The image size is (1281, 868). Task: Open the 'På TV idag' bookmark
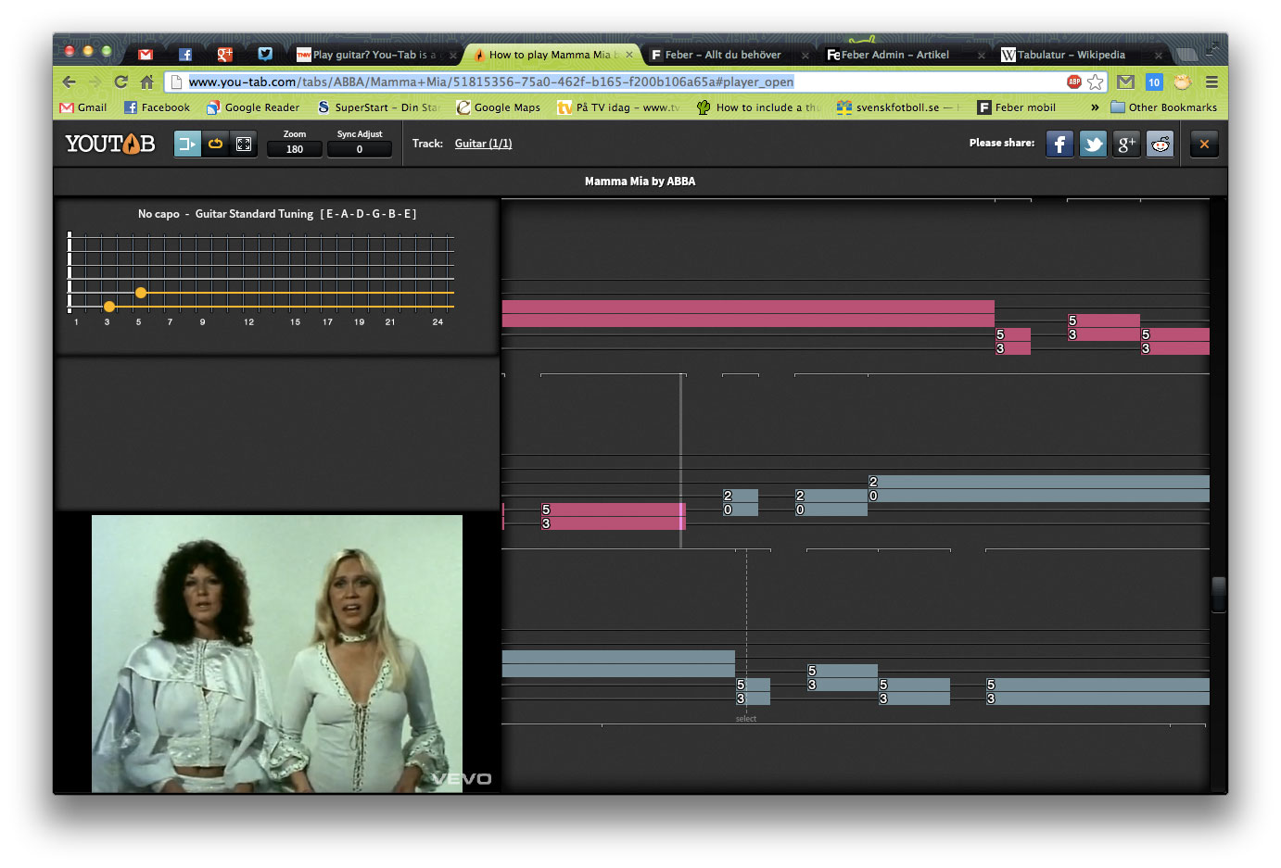(618, 107)
